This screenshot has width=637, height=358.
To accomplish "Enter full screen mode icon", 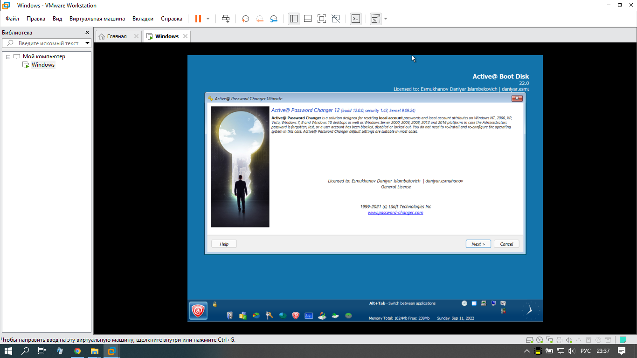I will 322,19.
